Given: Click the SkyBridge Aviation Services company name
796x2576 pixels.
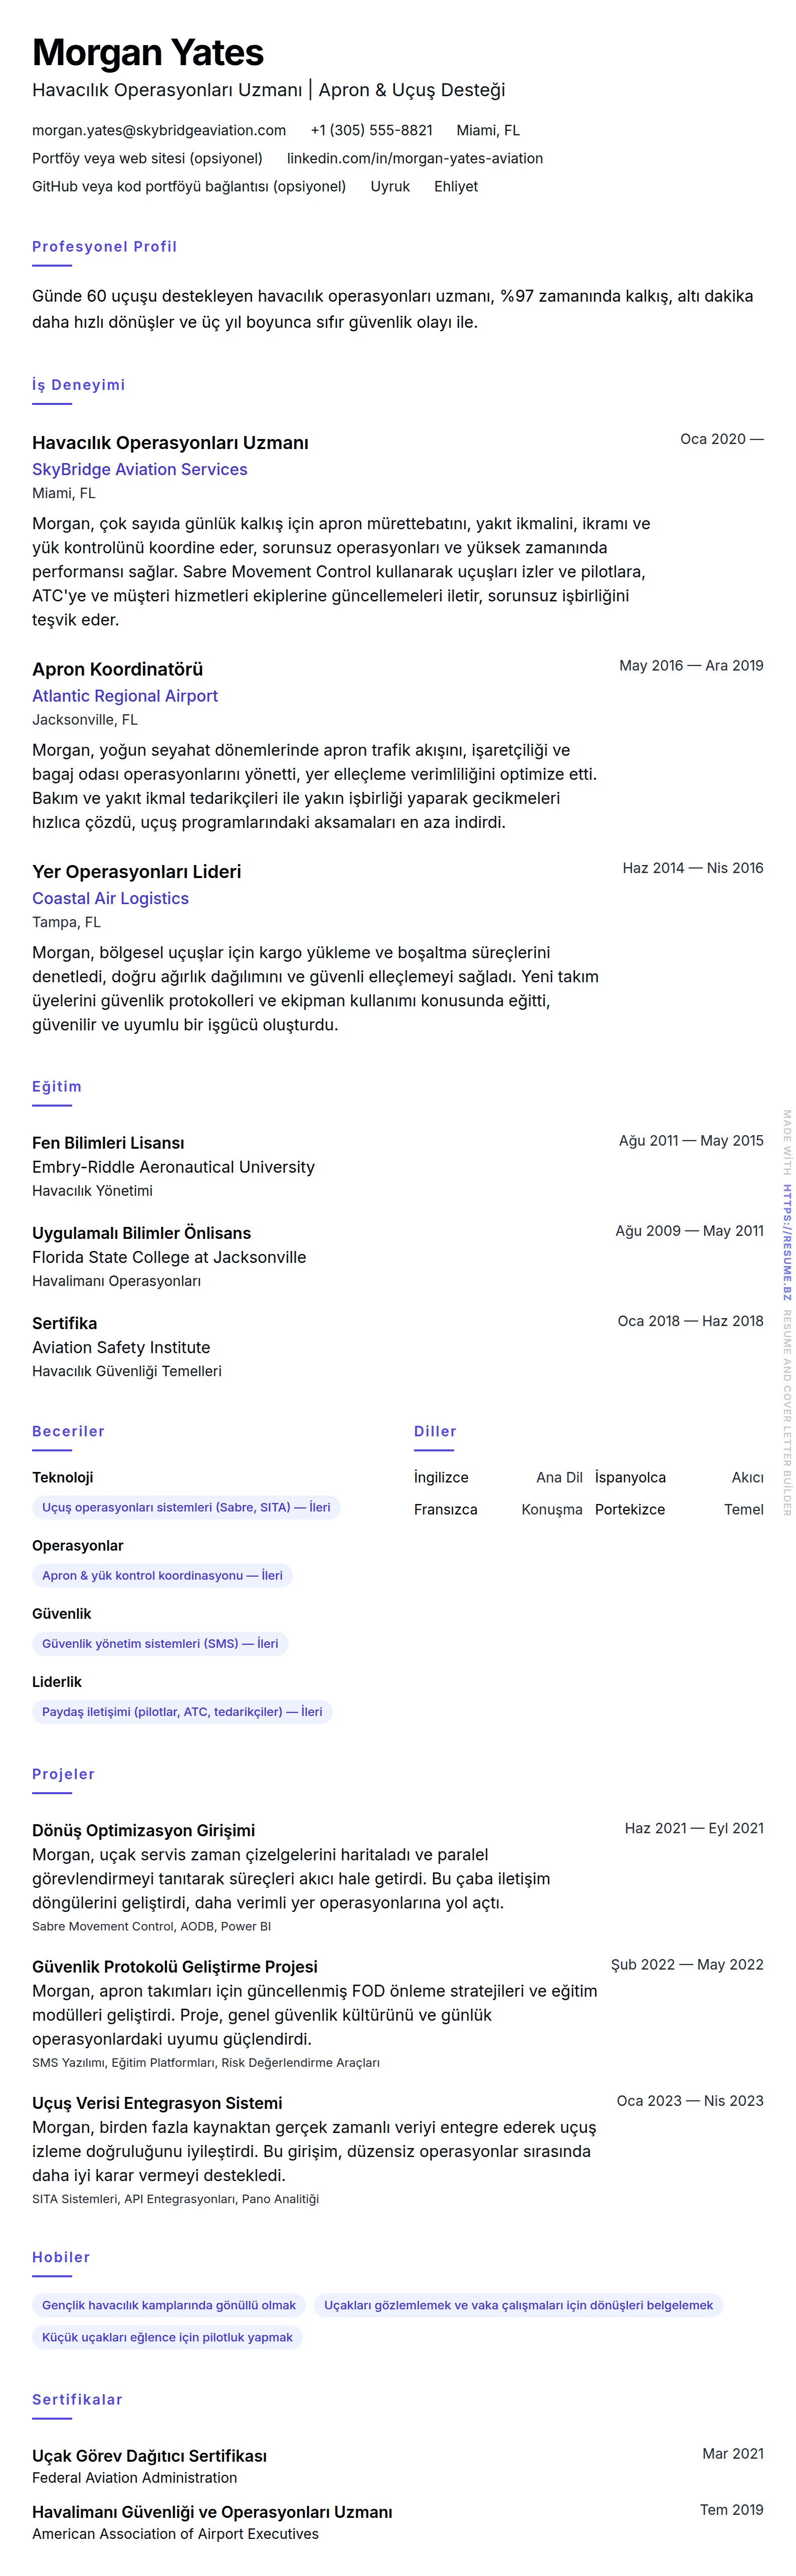Looking at the screenshot, I should coord(139,469).
